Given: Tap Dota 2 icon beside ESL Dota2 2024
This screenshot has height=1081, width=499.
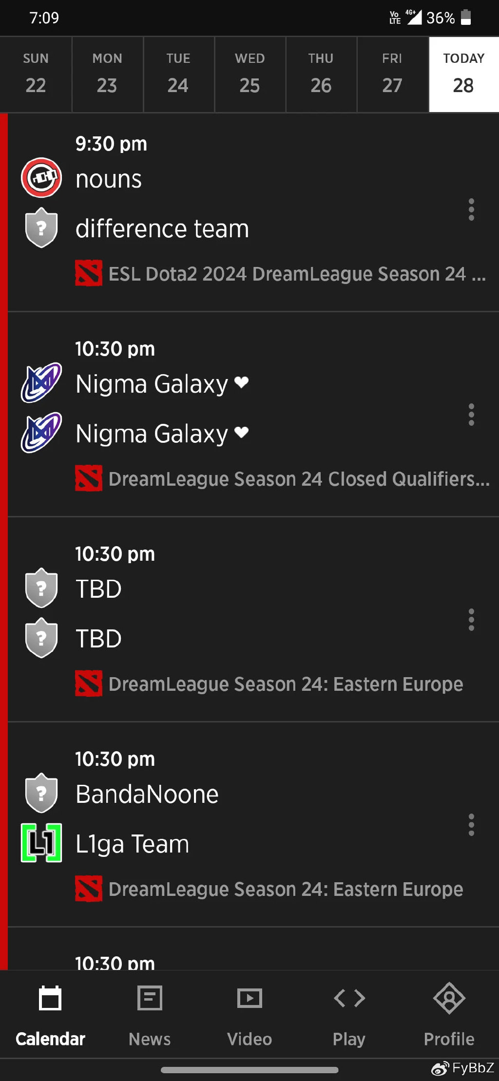Looking at the screenshot, I should [x=89, y=273].
